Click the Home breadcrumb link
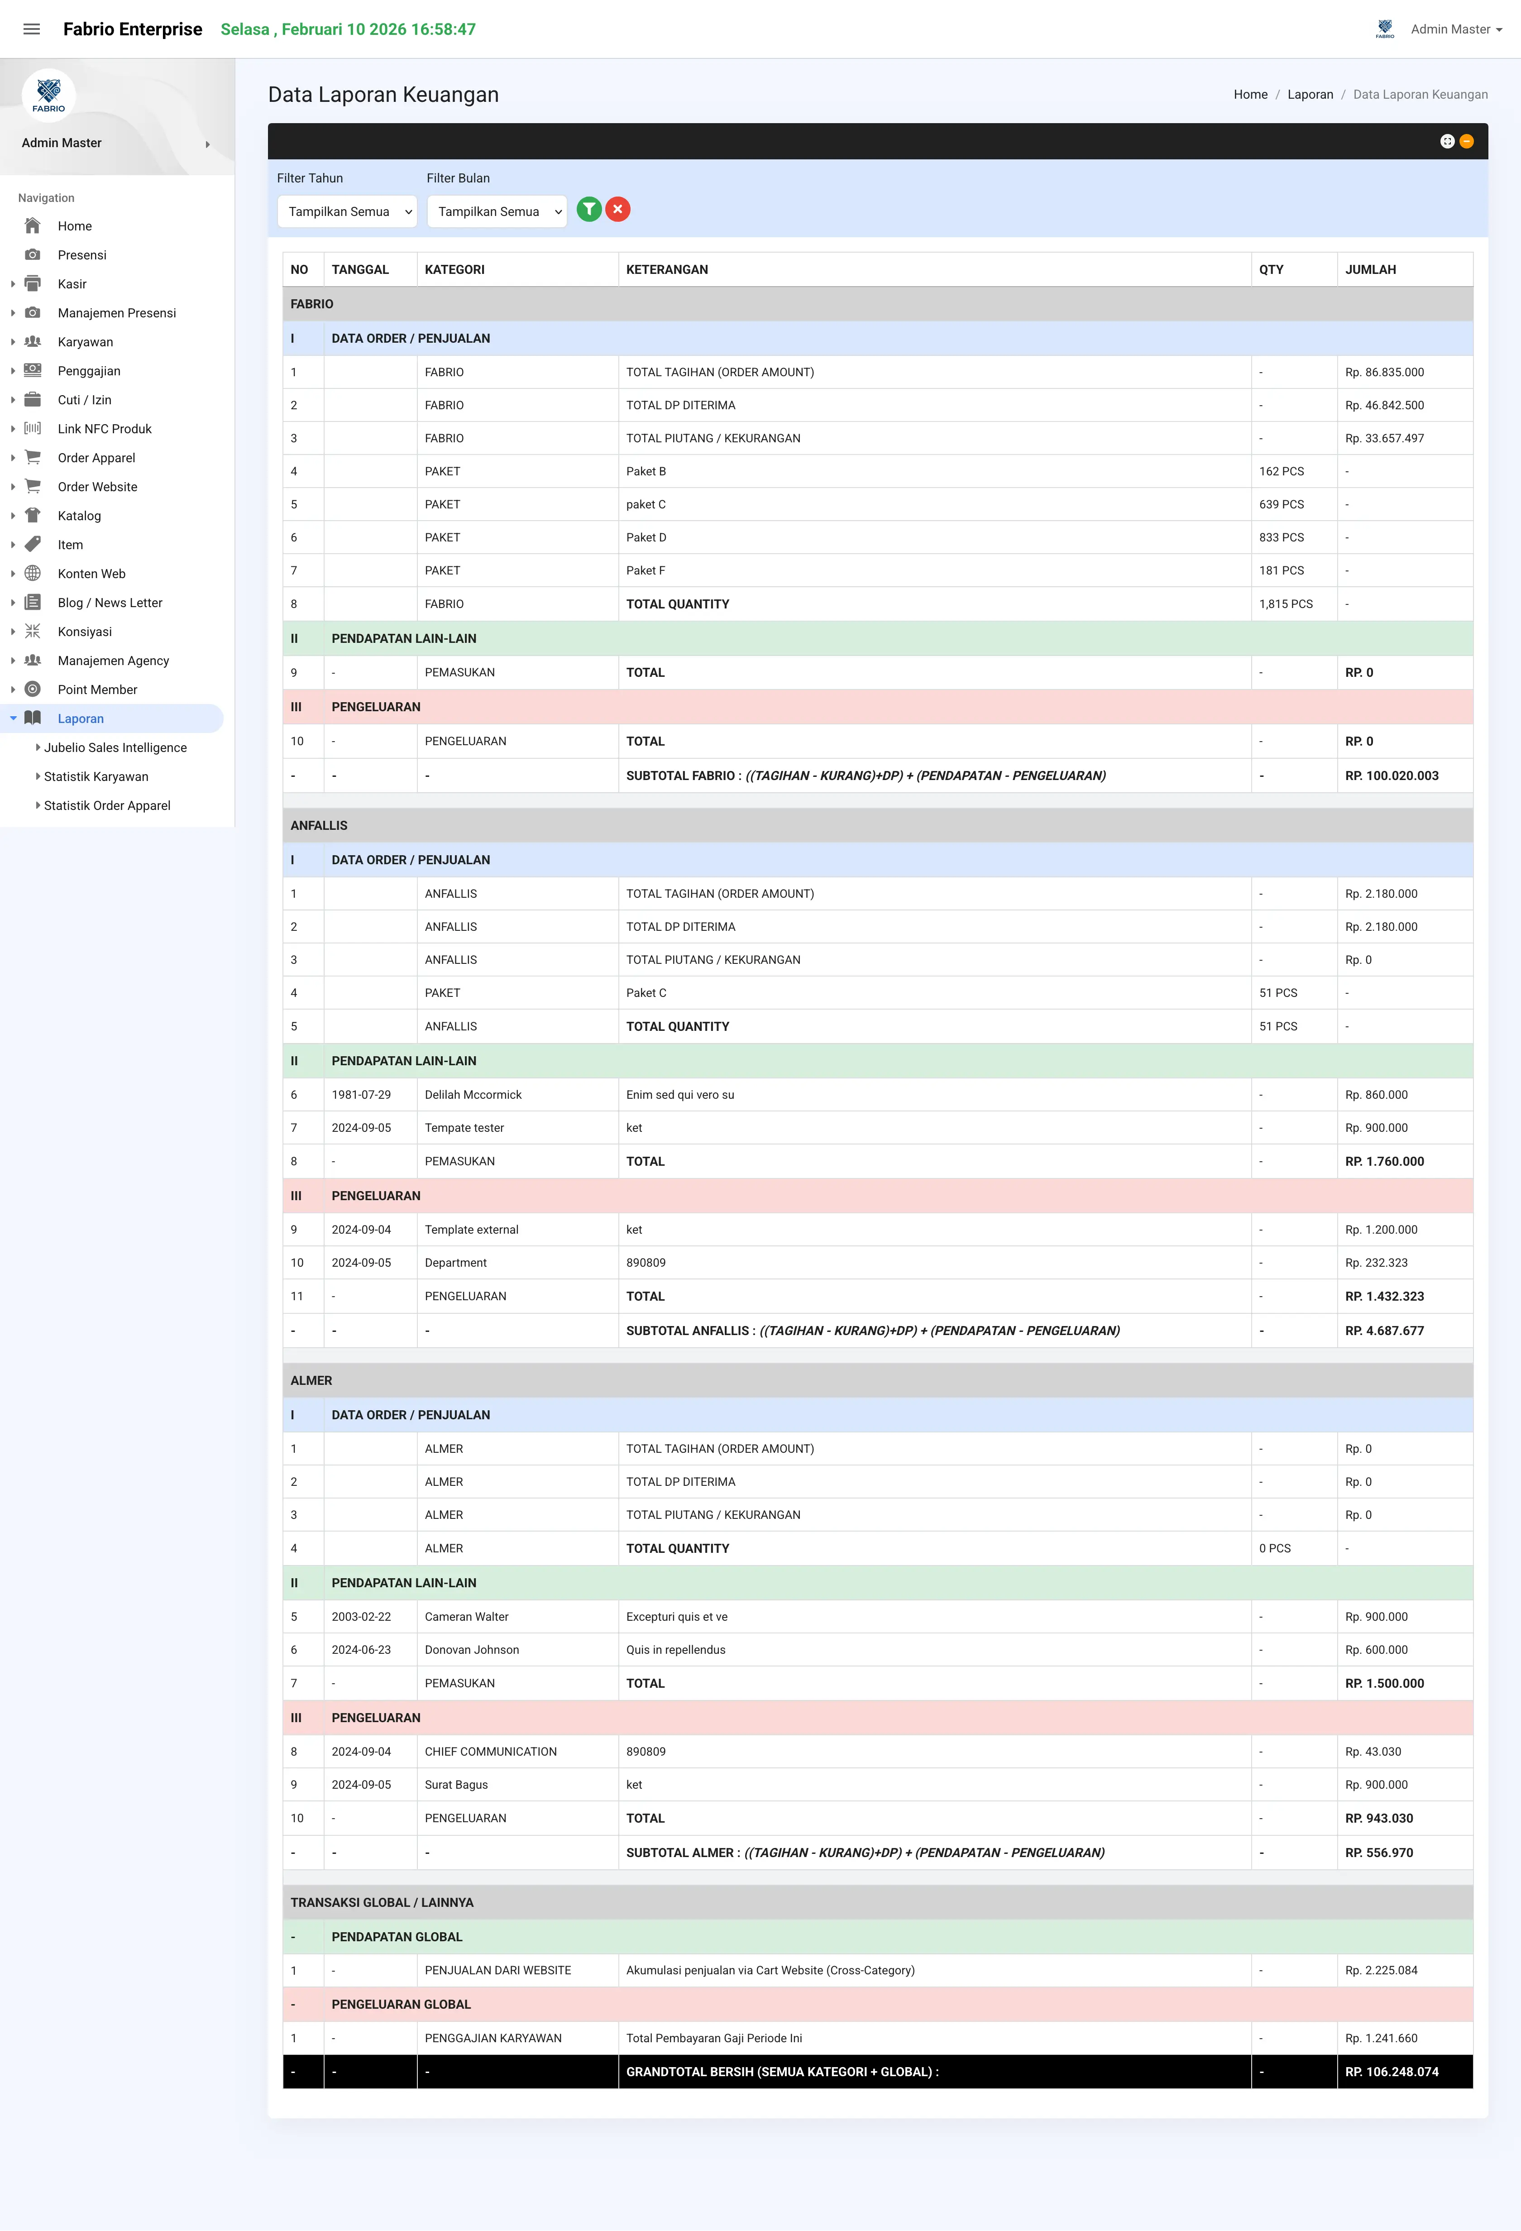1521x2231 pixels. (1250, 94)
